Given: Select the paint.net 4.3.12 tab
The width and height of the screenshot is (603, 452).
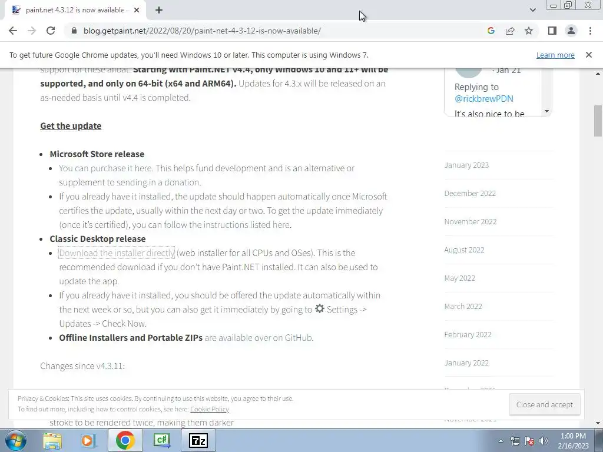Looking at the screenshot, I should point(75,10).
